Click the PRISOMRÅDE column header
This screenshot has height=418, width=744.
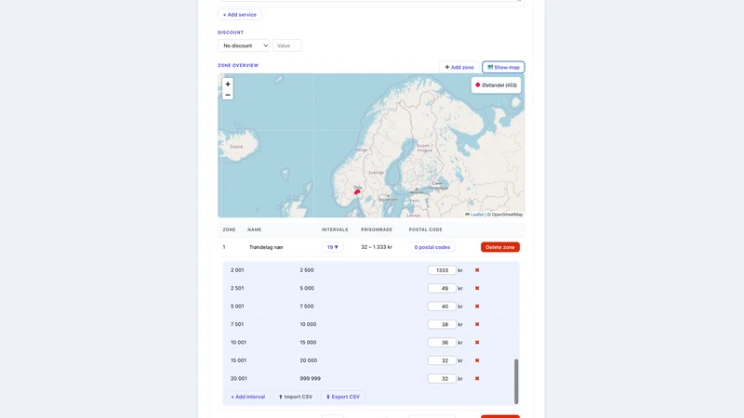point(377,229)
